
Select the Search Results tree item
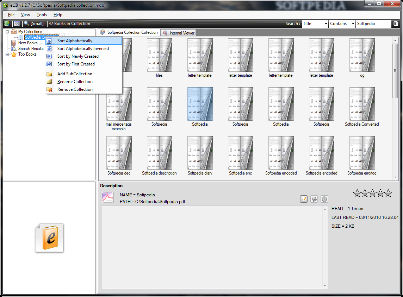click(31, 49)
